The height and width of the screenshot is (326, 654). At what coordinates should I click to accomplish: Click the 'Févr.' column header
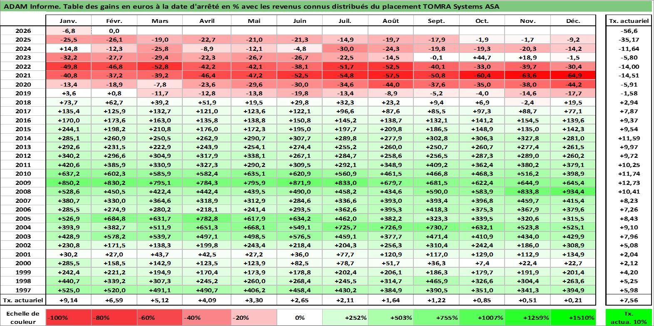[x=114, y=21]
